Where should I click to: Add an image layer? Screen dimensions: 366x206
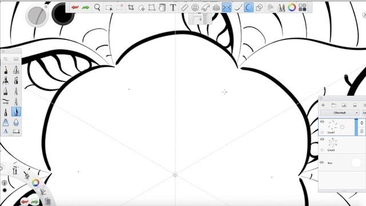point(344,105)
